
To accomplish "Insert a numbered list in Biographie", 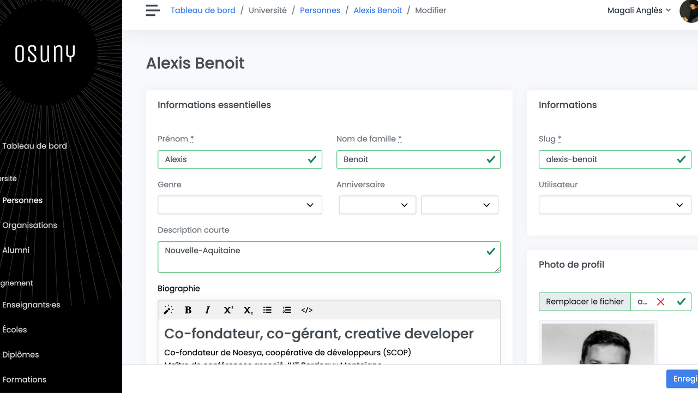I will pos(287,310).
